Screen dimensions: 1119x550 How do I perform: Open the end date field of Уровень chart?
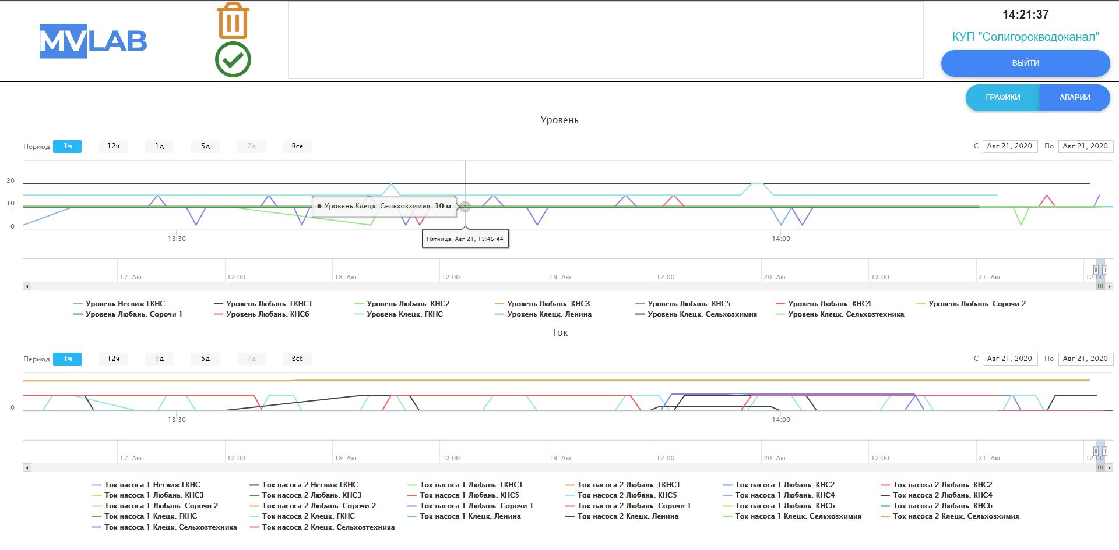[1085, 146]
